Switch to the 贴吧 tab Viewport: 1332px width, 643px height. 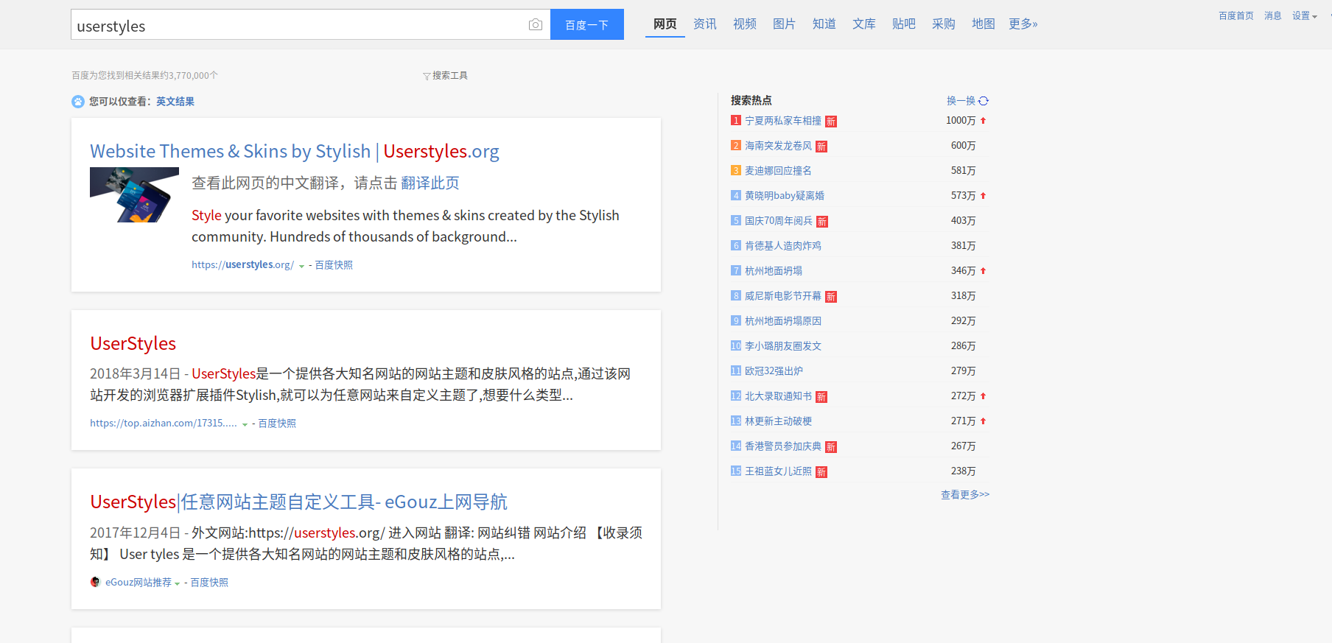[x=904, y=24]
